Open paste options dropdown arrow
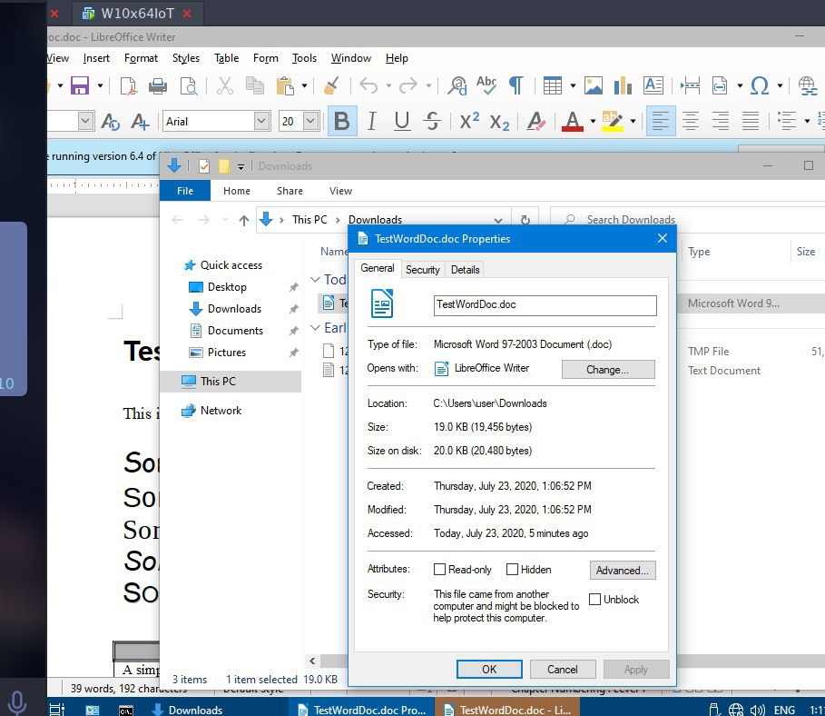The width and height of the screenshot is (825, 716). click(304, 85)
